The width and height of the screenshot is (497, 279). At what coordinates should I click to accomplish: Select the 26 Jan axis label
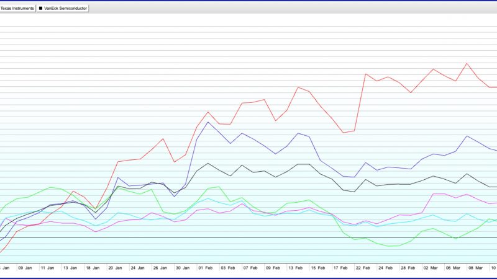click(x=160, y=268)
